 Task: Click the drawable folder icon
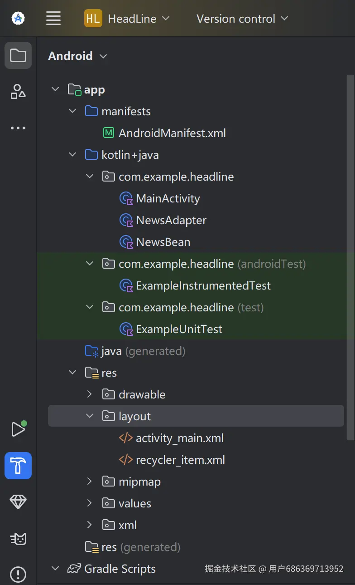(109, 394)
